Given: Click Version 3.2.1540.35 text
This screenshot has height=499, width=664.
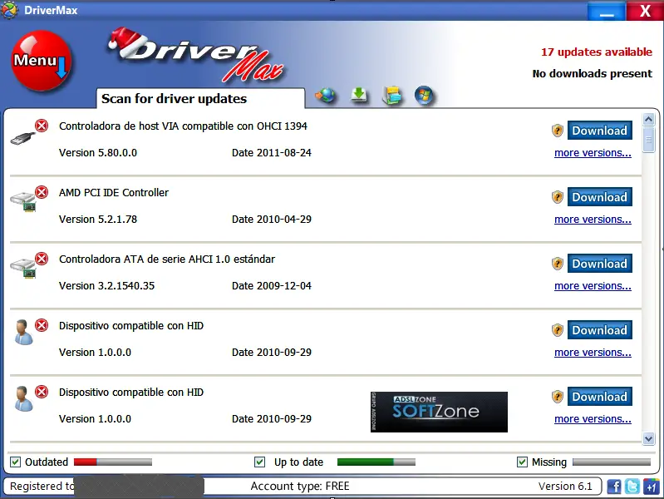Looking at the screenshot, I should coord(106,286).
